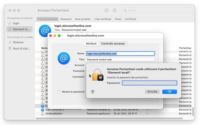
Task: Click the date 29 ott 2021, 04:31:11
Action: pyautogui.click(x=125, y=114)
